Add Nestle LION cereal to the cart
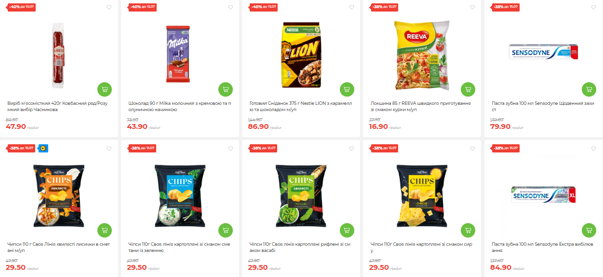The image size is (603, 277). point(347,89)
